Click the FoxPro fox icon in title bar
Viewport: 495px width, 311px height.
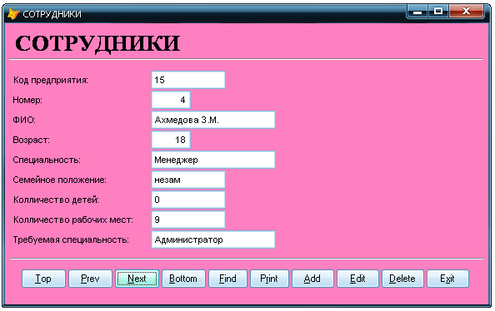coord(13,14)
